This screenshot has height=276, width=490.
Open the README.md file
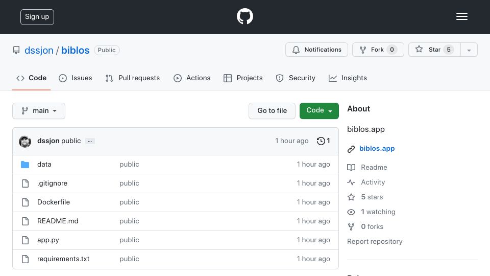(58, 221)
